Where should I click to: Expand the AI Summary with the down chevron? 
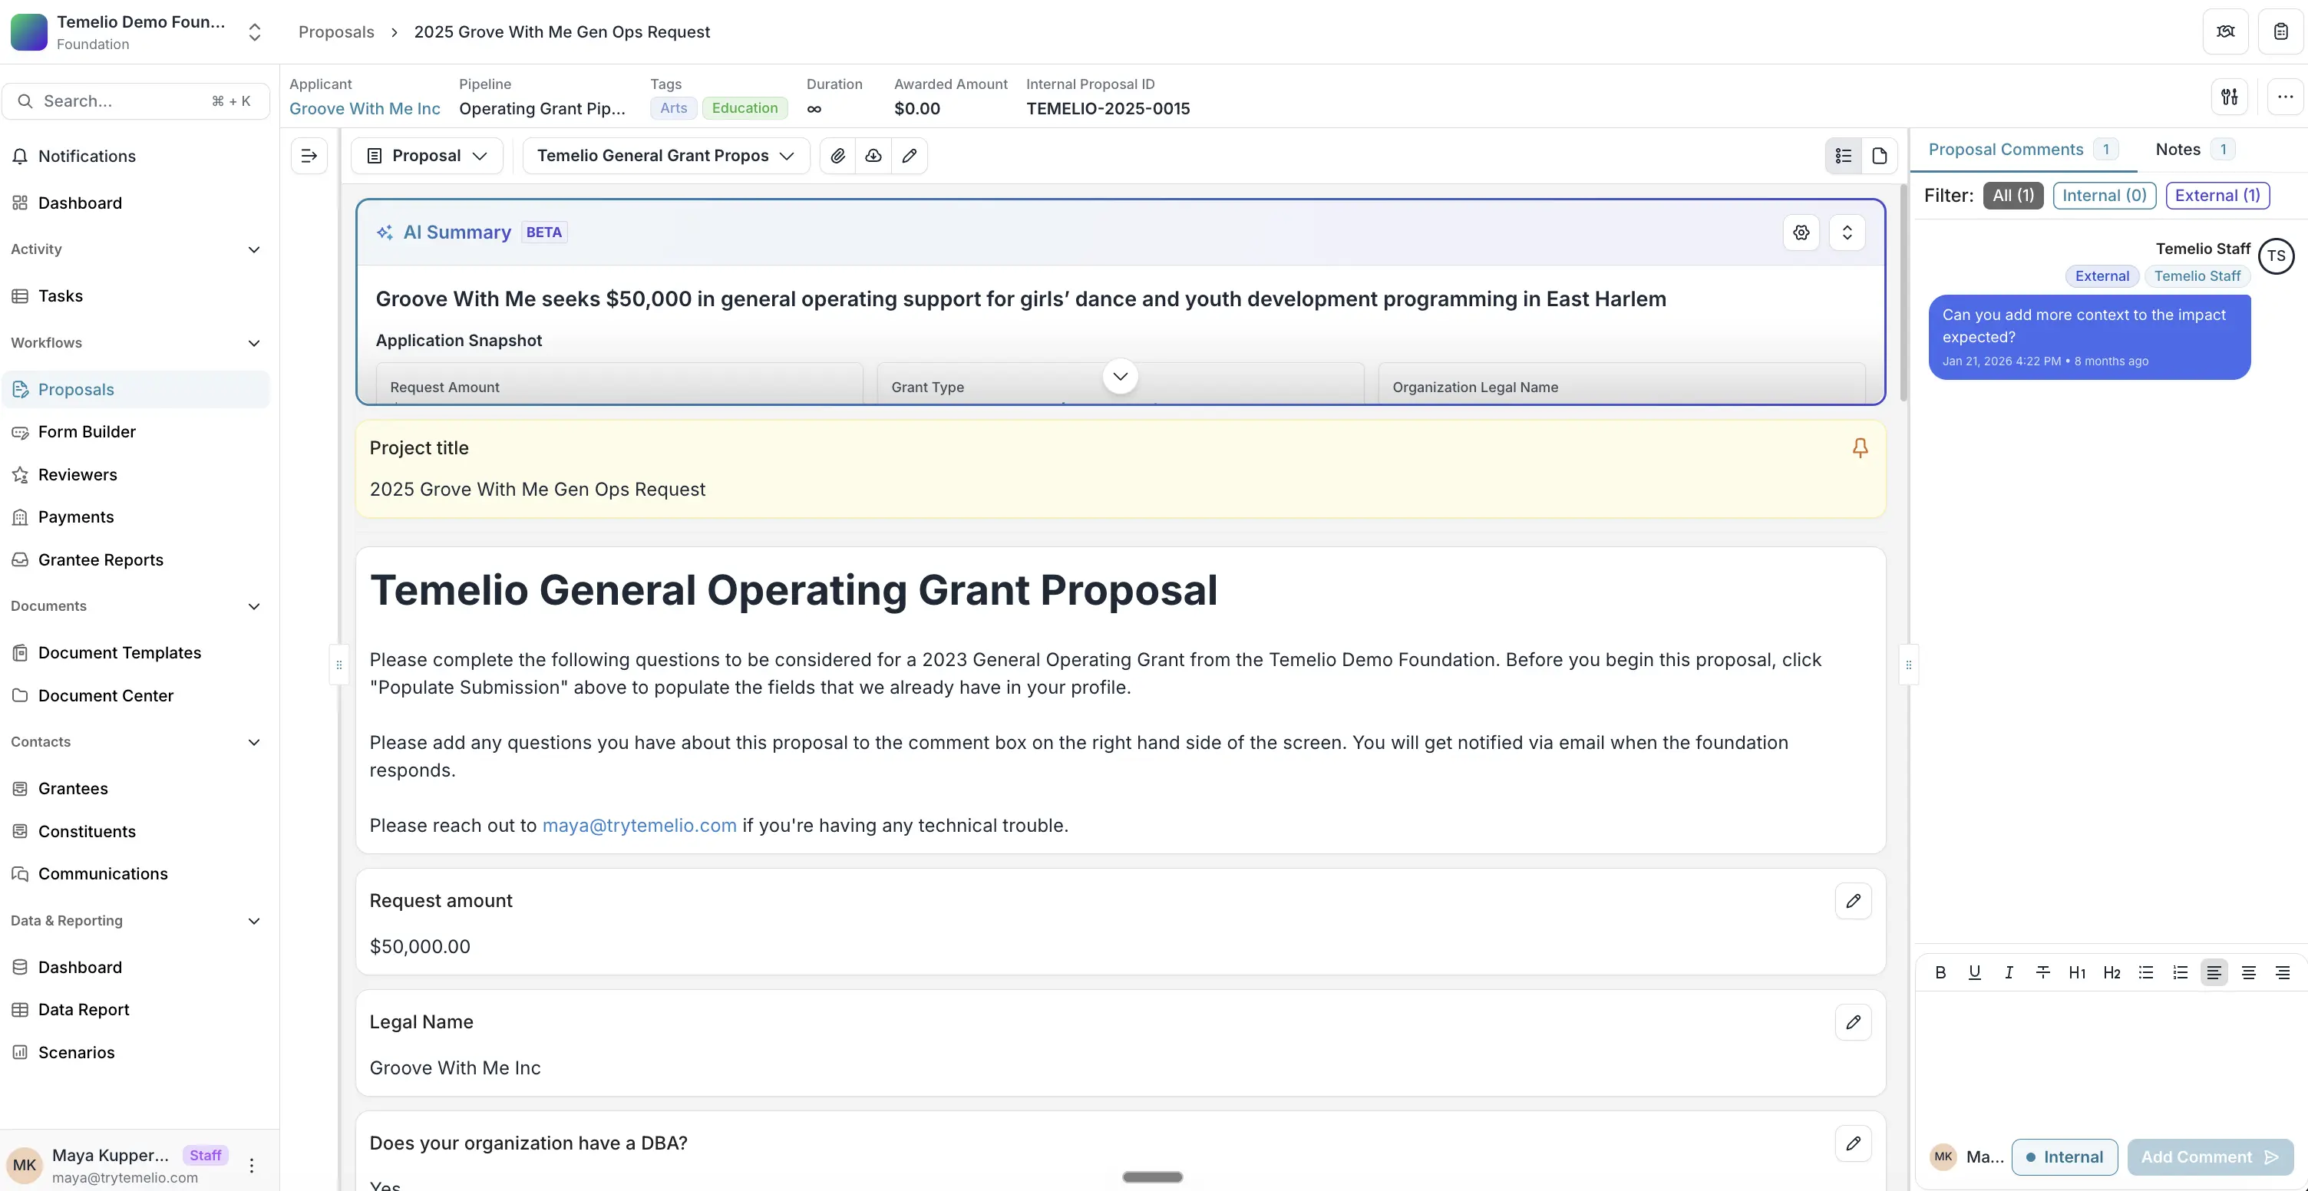(x=1120, y=376)
